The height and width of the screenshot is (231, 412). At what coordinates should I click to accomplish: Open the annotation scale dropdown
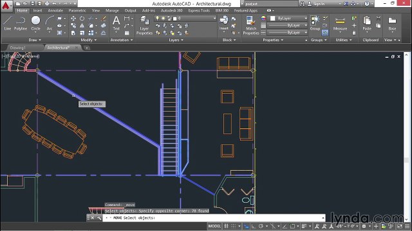point(347,226)
